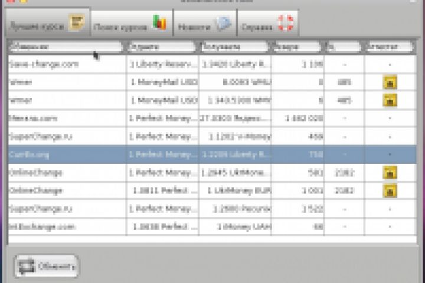425x283 pixels.
Task: Click the speech bubble news icon
Action: pyautogui.click(x=223, y=24)
